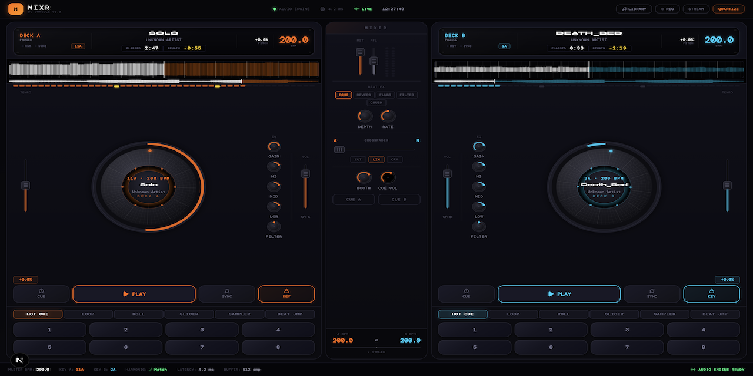Viewport: 753px width, 376px height.
Task: Trigger Deck B hot cue pad 6
Action: coord(551,347)
